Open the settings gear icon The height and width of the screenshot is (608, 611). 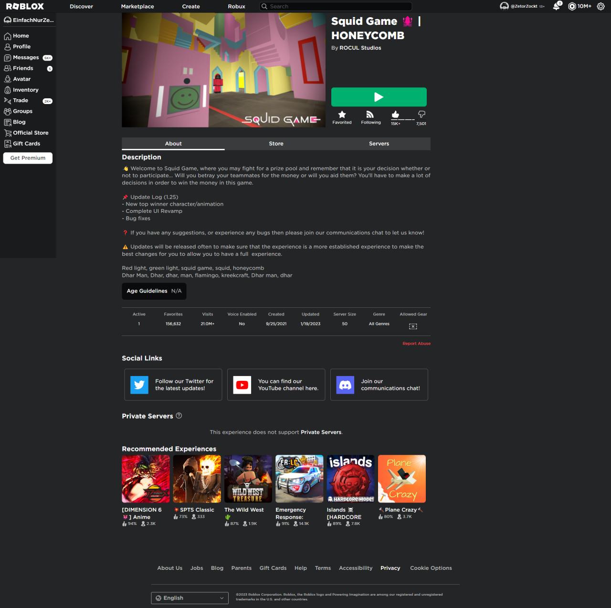click(601, 6)
